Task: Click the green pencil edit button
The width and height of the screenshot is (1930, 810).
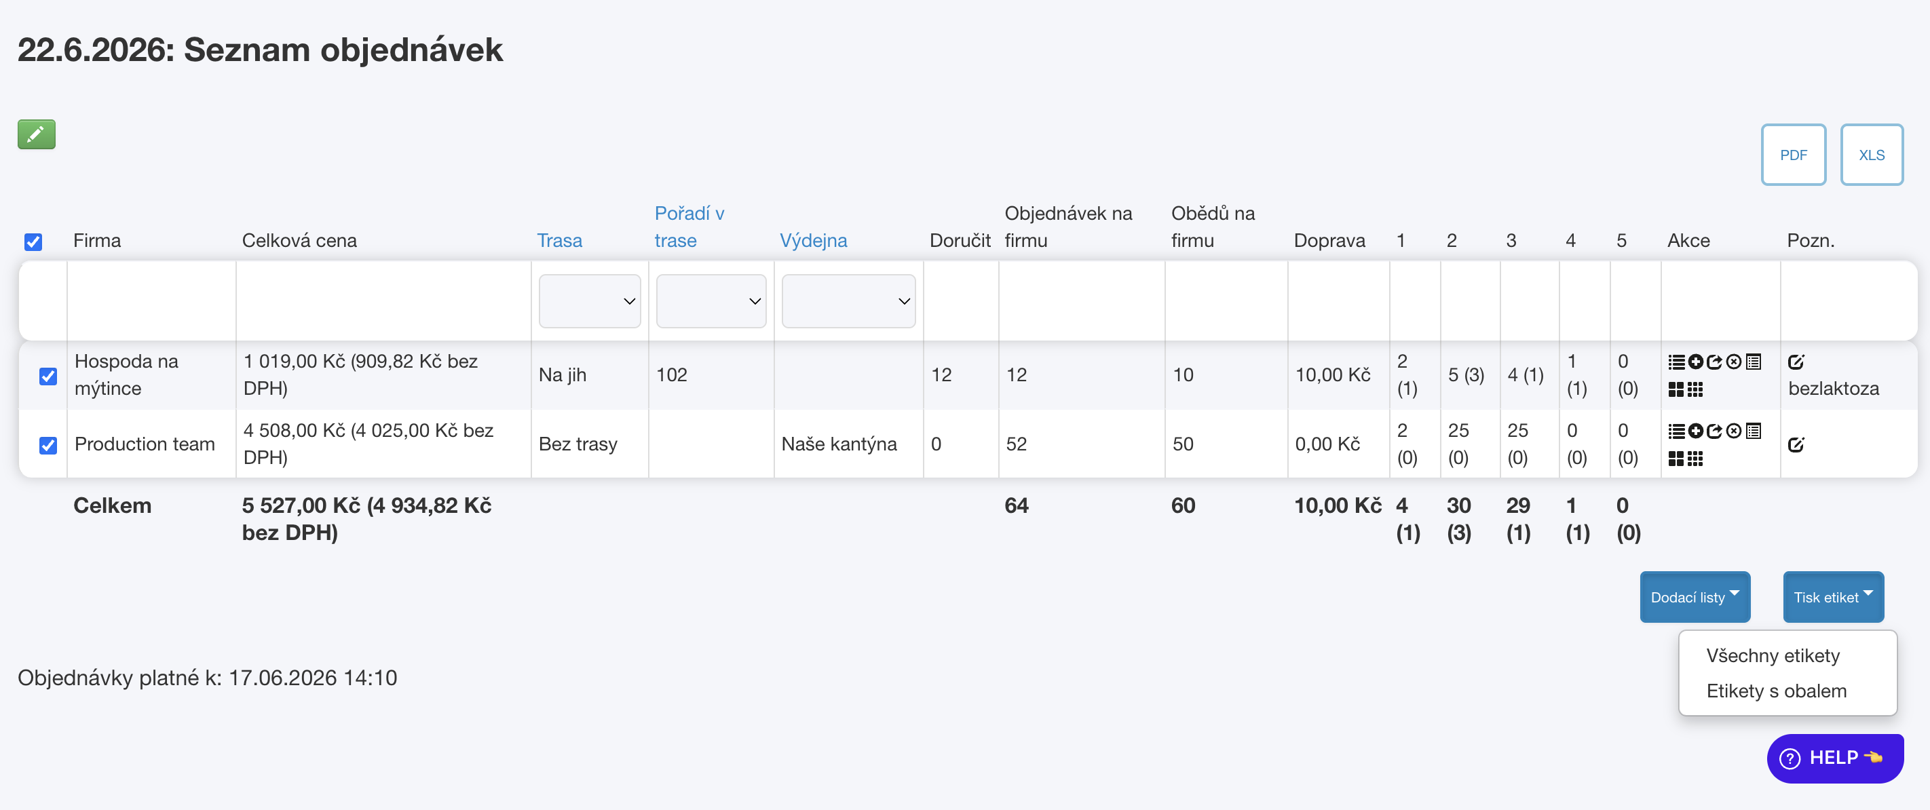Action: click(37, 134)
